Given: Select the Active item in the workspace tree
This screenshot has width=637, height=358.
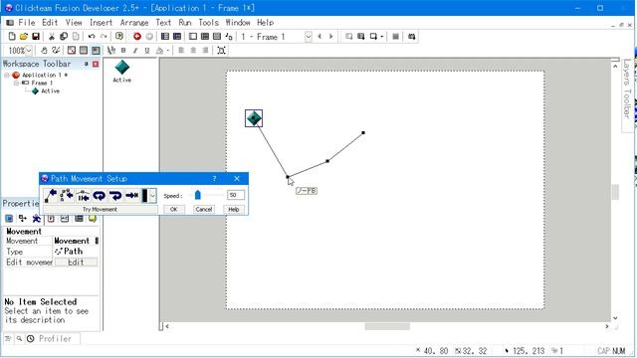Looking at the screenshot, I should pos(51,90).
